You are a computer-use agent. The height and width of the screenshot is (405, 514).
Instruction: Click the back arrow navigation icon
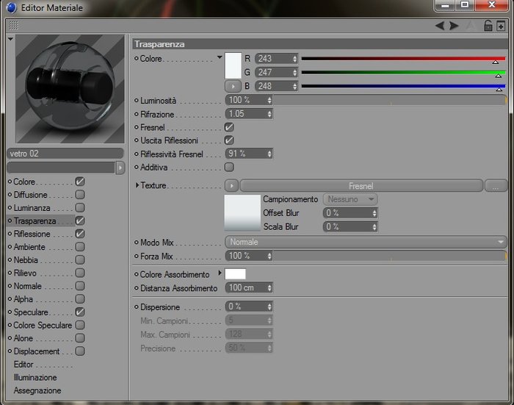click(440, 25)
